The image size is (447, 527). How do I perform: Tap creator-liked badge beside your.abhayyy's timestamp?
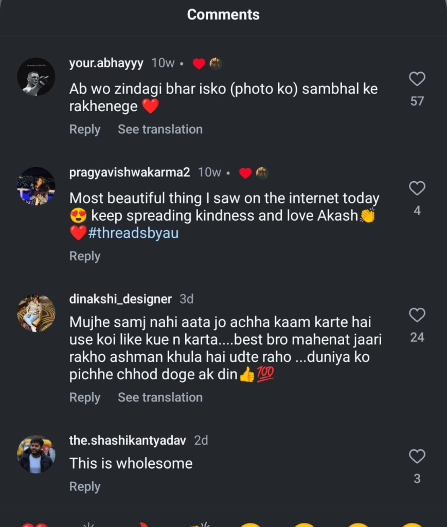(x=207, y=64)
